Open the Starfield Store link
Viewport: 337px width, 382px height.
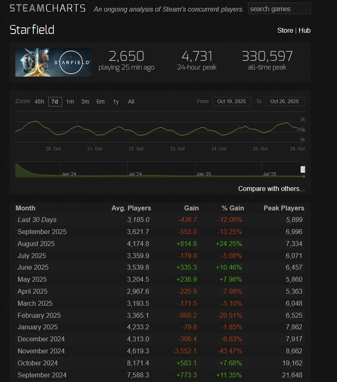click(285, 31)
